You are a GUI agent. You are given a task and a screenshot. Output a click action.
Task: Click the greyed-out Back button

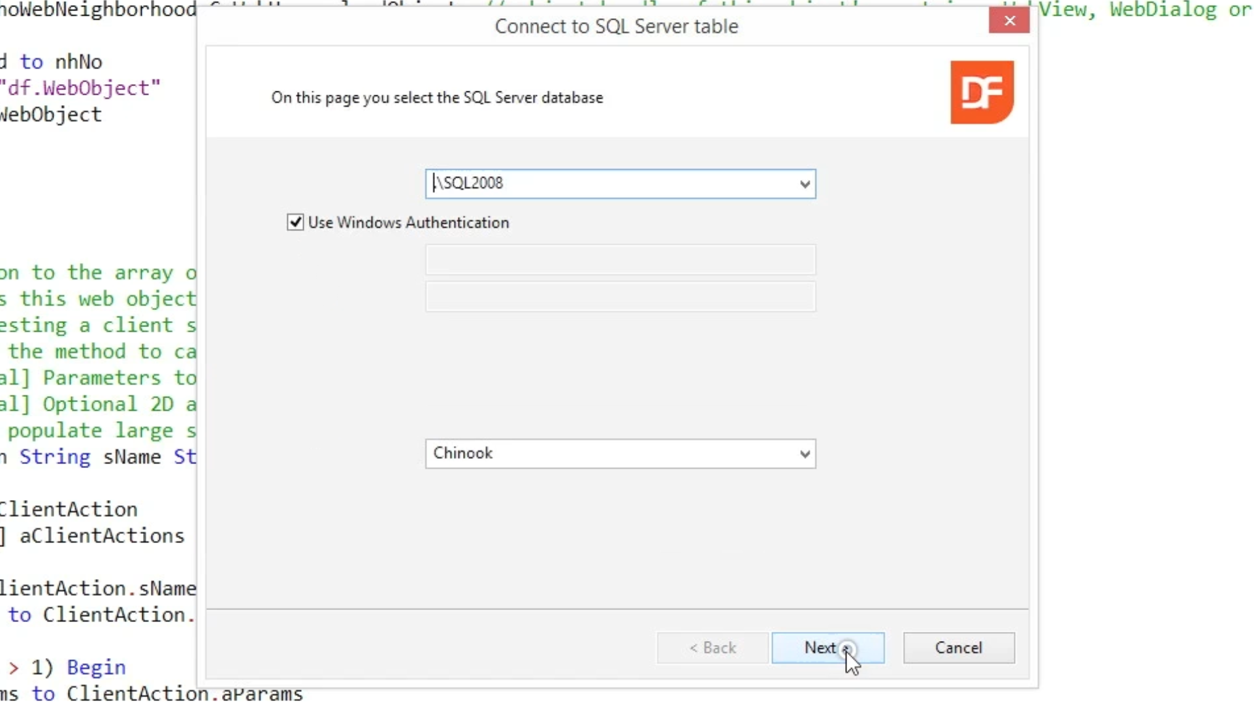click(712, 648)
